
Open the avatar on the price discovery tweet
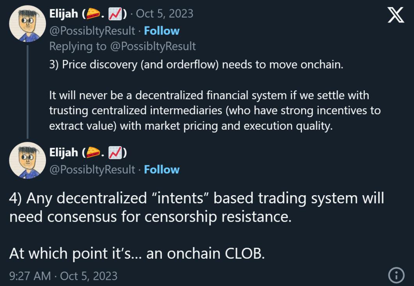pyautogui.click(x=27, y=24)
